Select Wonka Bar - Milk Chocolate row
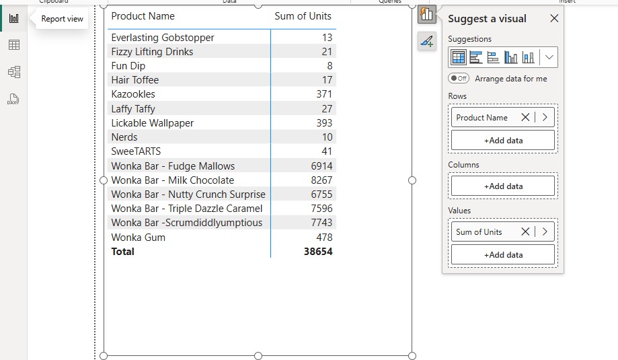 222,180
